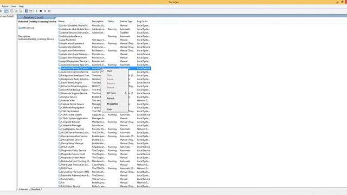The width and height of the screenshot is (347, 195).
Task: Click the Start Service play icon in toolbar
Action: (36, 11)
